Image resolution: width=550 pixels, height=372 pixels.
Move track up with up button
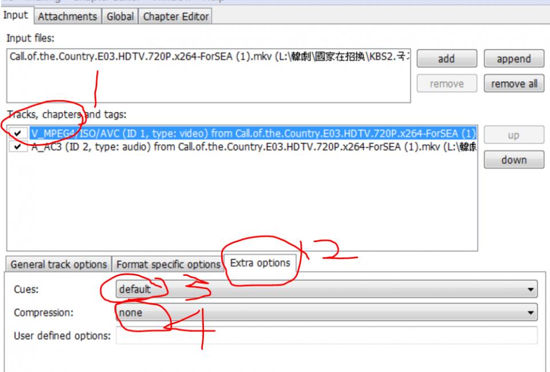[x=514, y=135]
